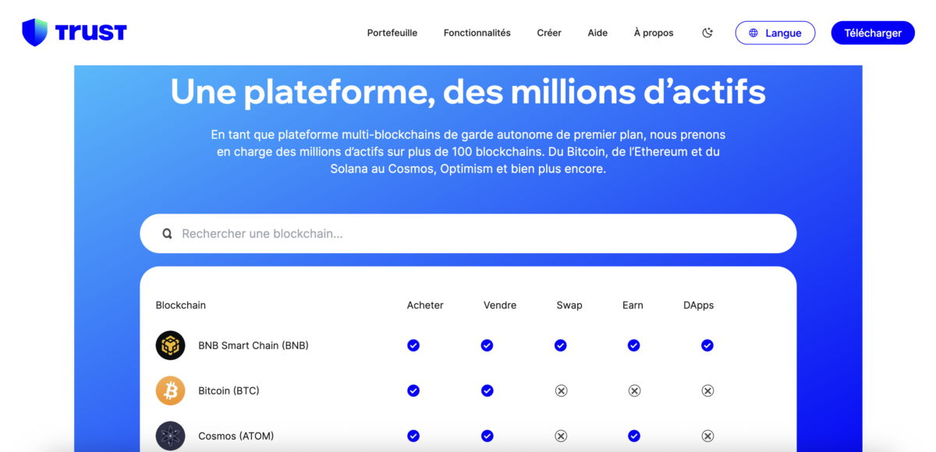
Task: Click Cosmos Acheter checkmark
Action: pos(413,436)
